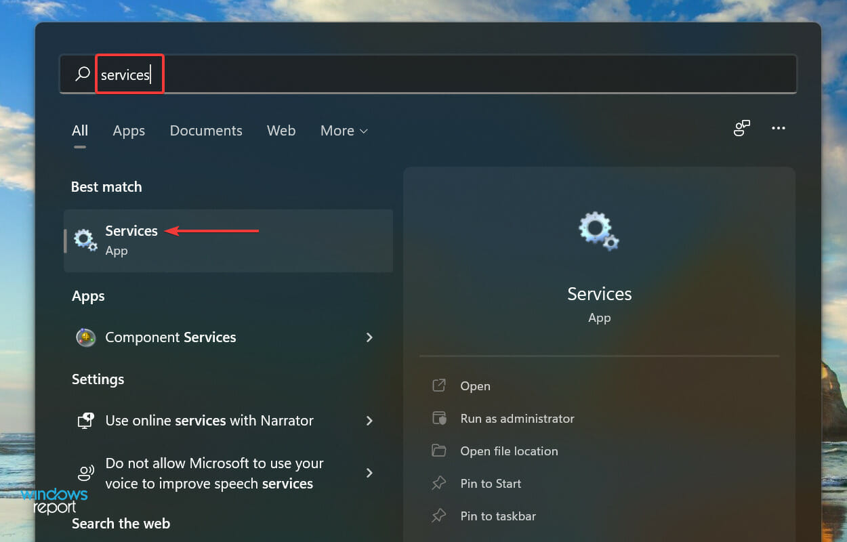Expand the speech services setting chevron
The image size is (847, 542).
(x=369, y=473)
